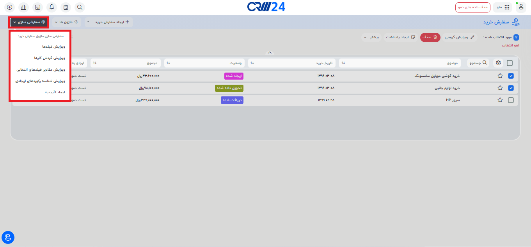Toggle the select-all header checkbox
This screenshot has width=531, height=247.
pyautogui.click(x=510, y=63)
